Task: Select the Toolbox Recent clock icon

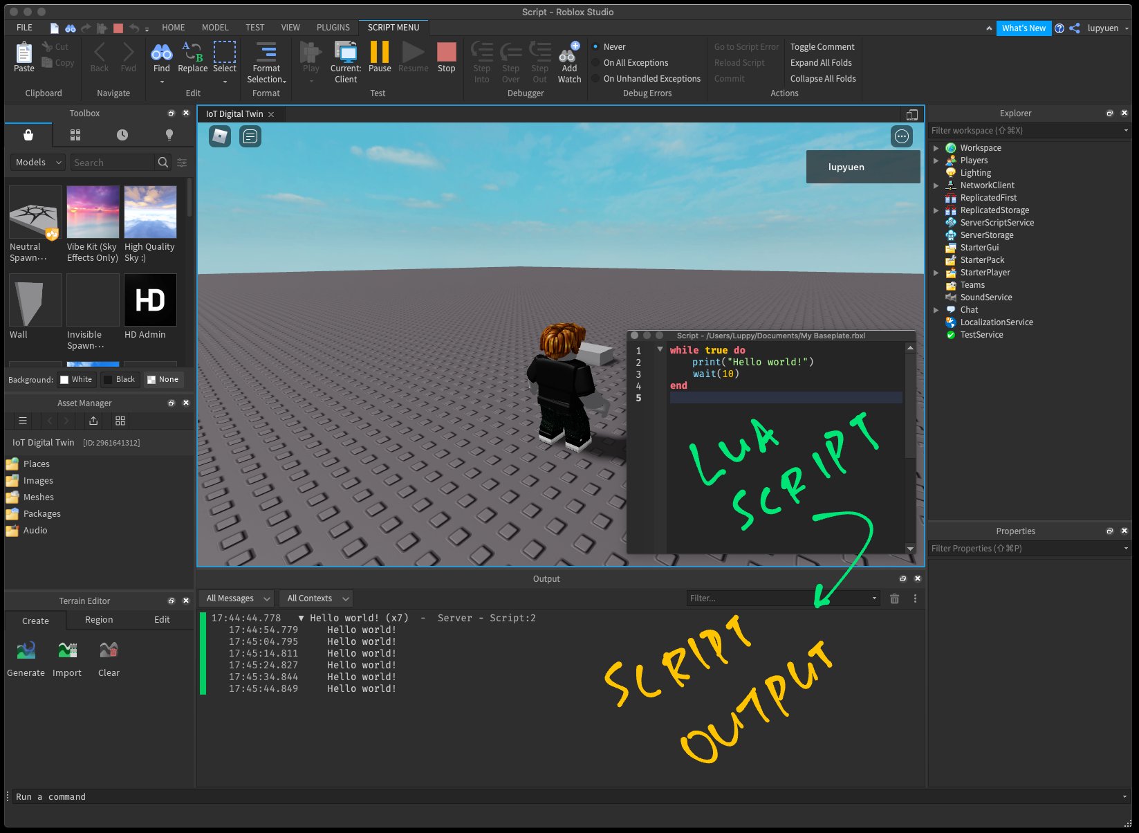Action: pos(122,135)
